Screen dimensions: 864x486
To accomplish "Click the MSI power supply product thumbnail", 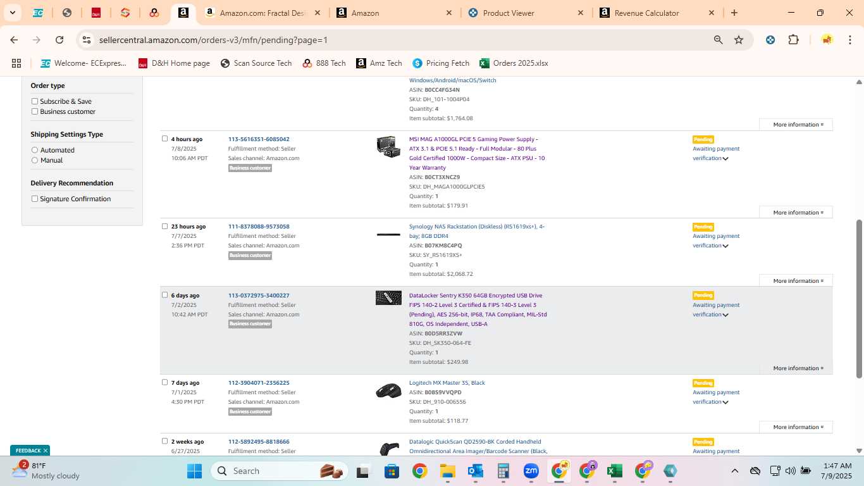I will pyautogui.click(x=388, y=147).
